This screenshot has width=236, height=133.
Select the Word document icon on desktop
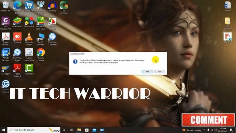click(x=228, y=7)
